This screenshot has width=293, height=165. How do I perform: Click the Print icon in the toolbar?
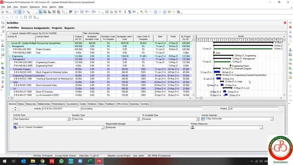coord(3,12)
